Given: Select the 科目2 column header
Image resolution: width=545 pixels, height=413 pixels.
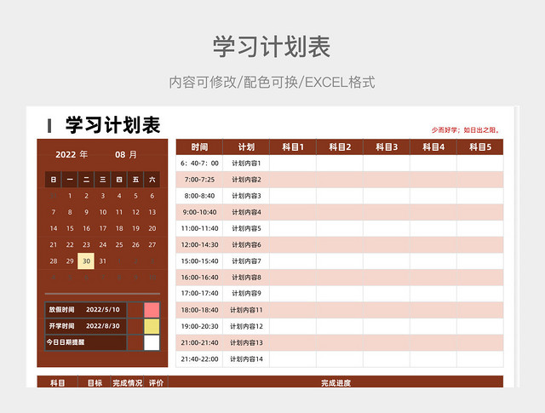Looking at the screenshot, I should [340, 147].
